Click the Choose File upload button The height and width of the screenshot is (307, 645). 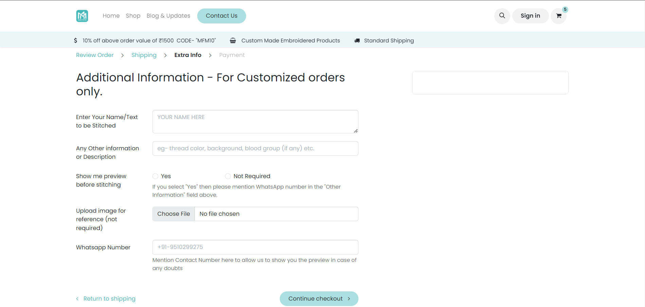point(173,214)
